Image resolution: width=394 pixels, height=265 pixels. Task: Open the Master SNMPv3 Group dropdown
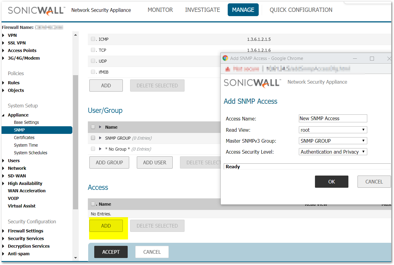(333, 141)
